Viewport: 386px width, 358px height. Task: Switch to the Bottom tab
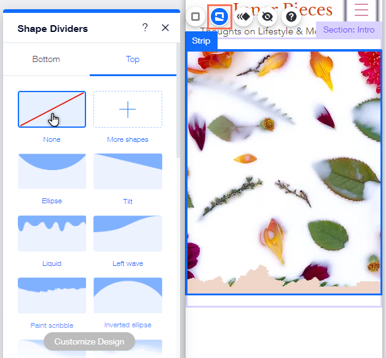click(x=46, y=60)
